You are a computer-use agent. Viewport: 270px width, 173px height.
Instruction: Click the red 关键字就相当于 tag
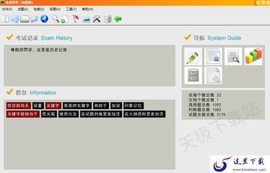[23, 114]
